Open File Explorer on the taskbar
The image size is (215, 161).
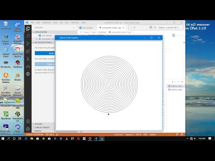click(x=32, y=139)
